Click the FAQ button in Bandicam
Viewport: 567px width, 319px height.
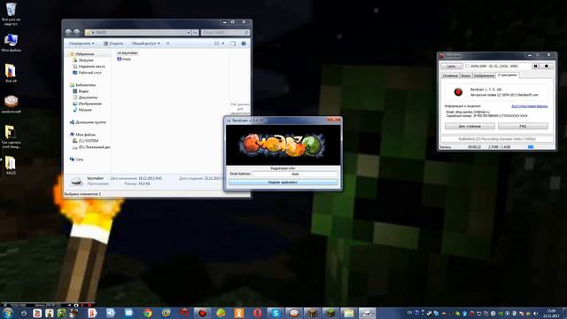coord(523,126)
